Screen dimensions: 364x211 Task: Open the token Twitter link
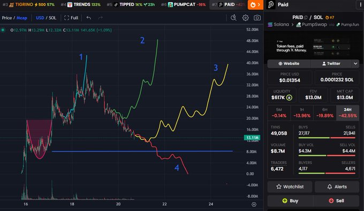click(x=331, y=63)
